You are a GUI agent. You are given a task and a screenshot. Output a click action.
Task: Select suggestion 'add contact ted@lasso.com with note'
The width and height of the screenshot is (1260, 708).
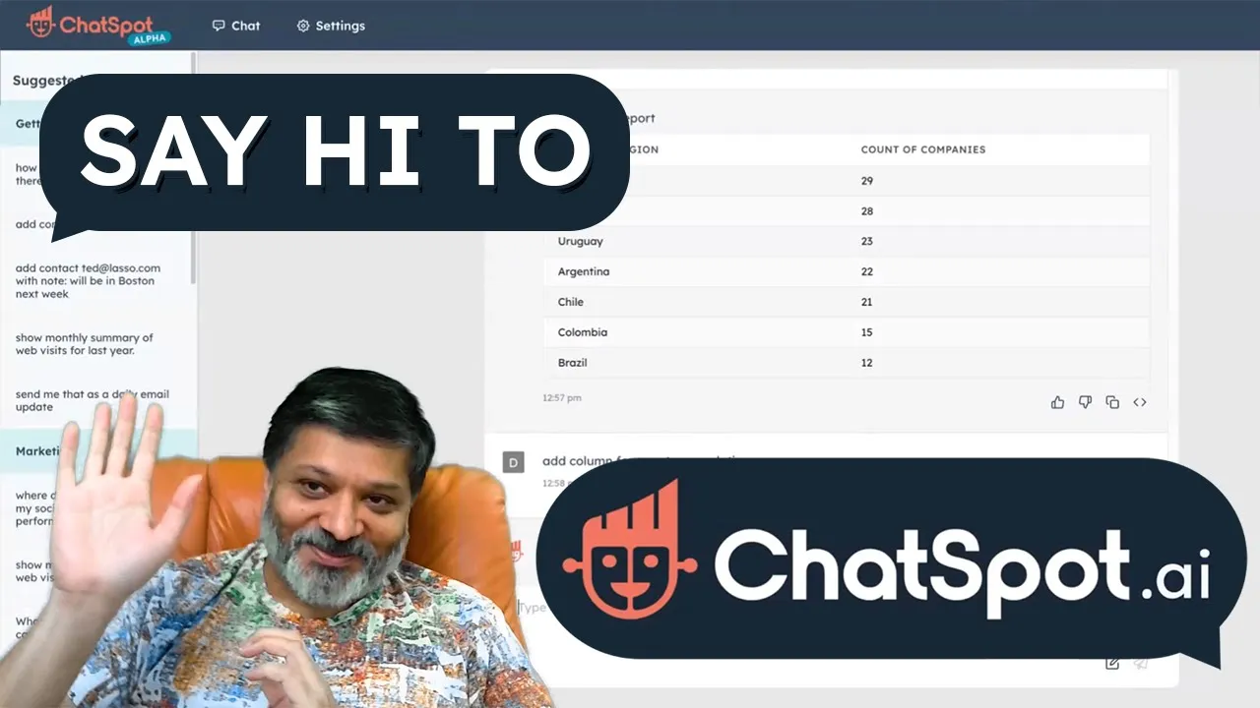88,280
